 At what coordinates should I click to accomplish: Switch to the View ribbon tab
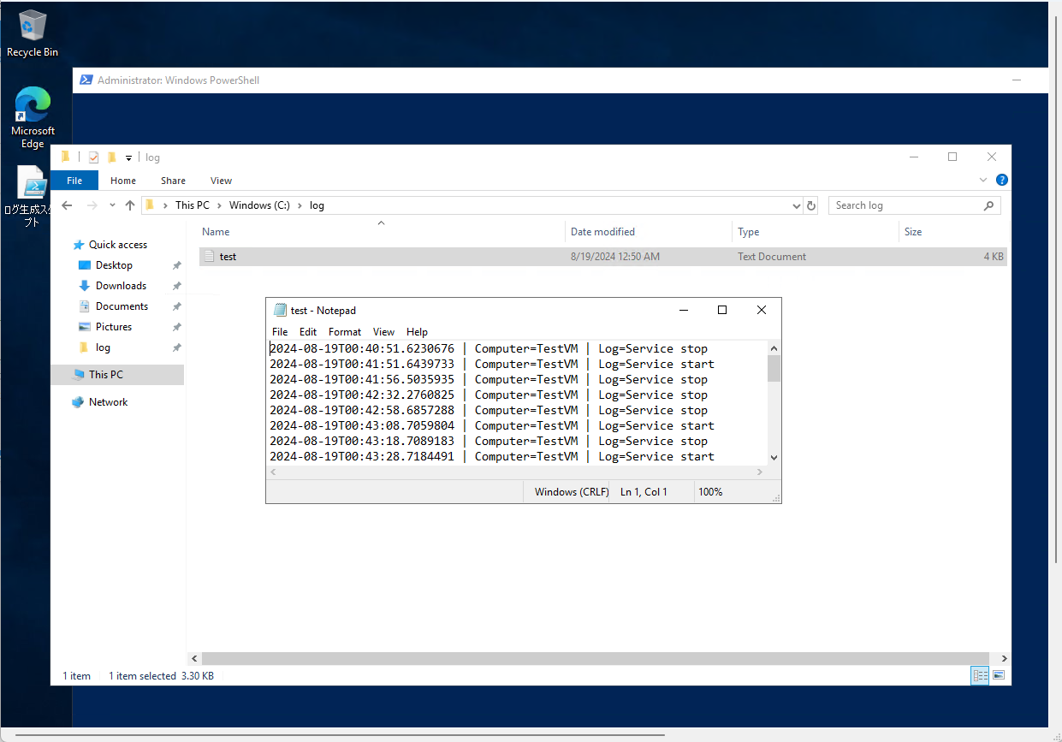221,181
